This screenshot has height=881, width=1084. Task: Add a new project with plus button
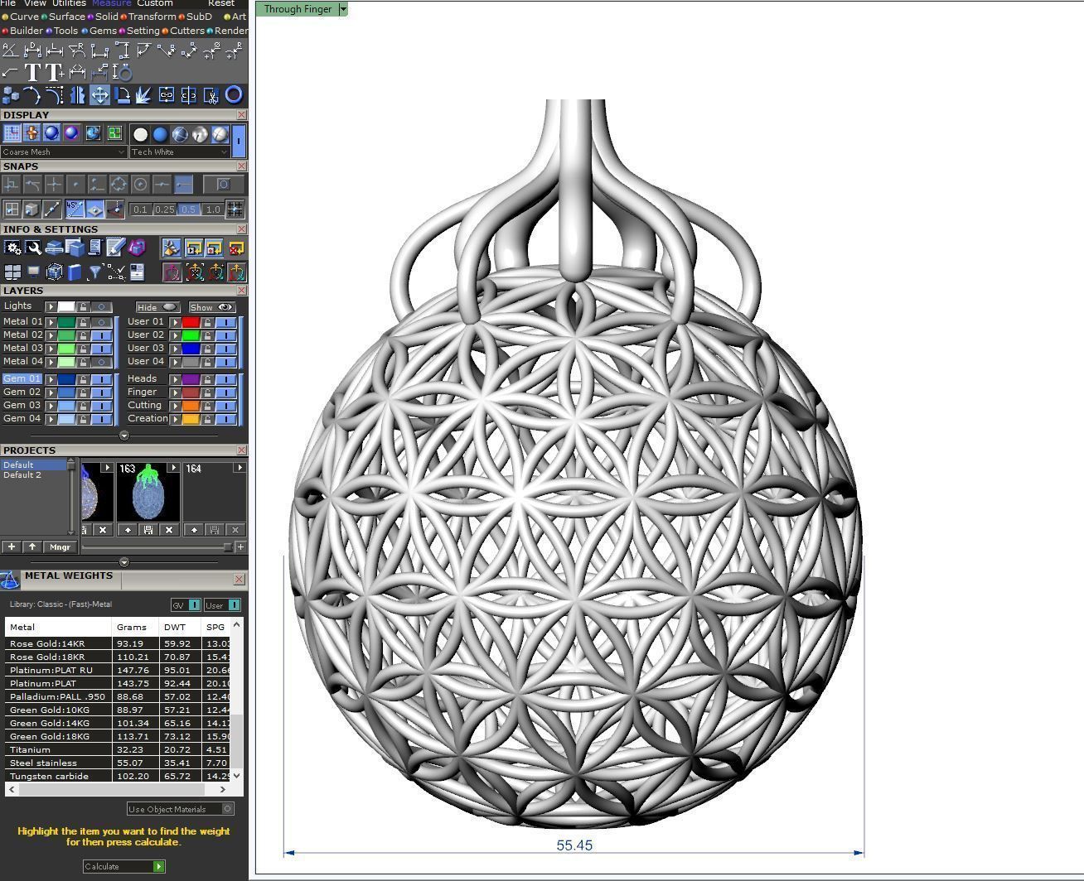click(x=12, y=546)
